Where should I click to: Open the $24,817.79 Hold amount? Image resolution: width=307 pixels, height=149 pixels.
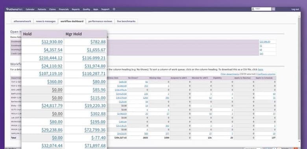coord(52,106)
